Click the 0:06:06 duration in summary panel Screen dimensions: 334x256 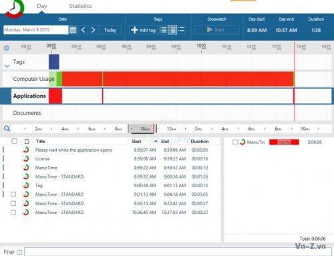tap(315, 142)
